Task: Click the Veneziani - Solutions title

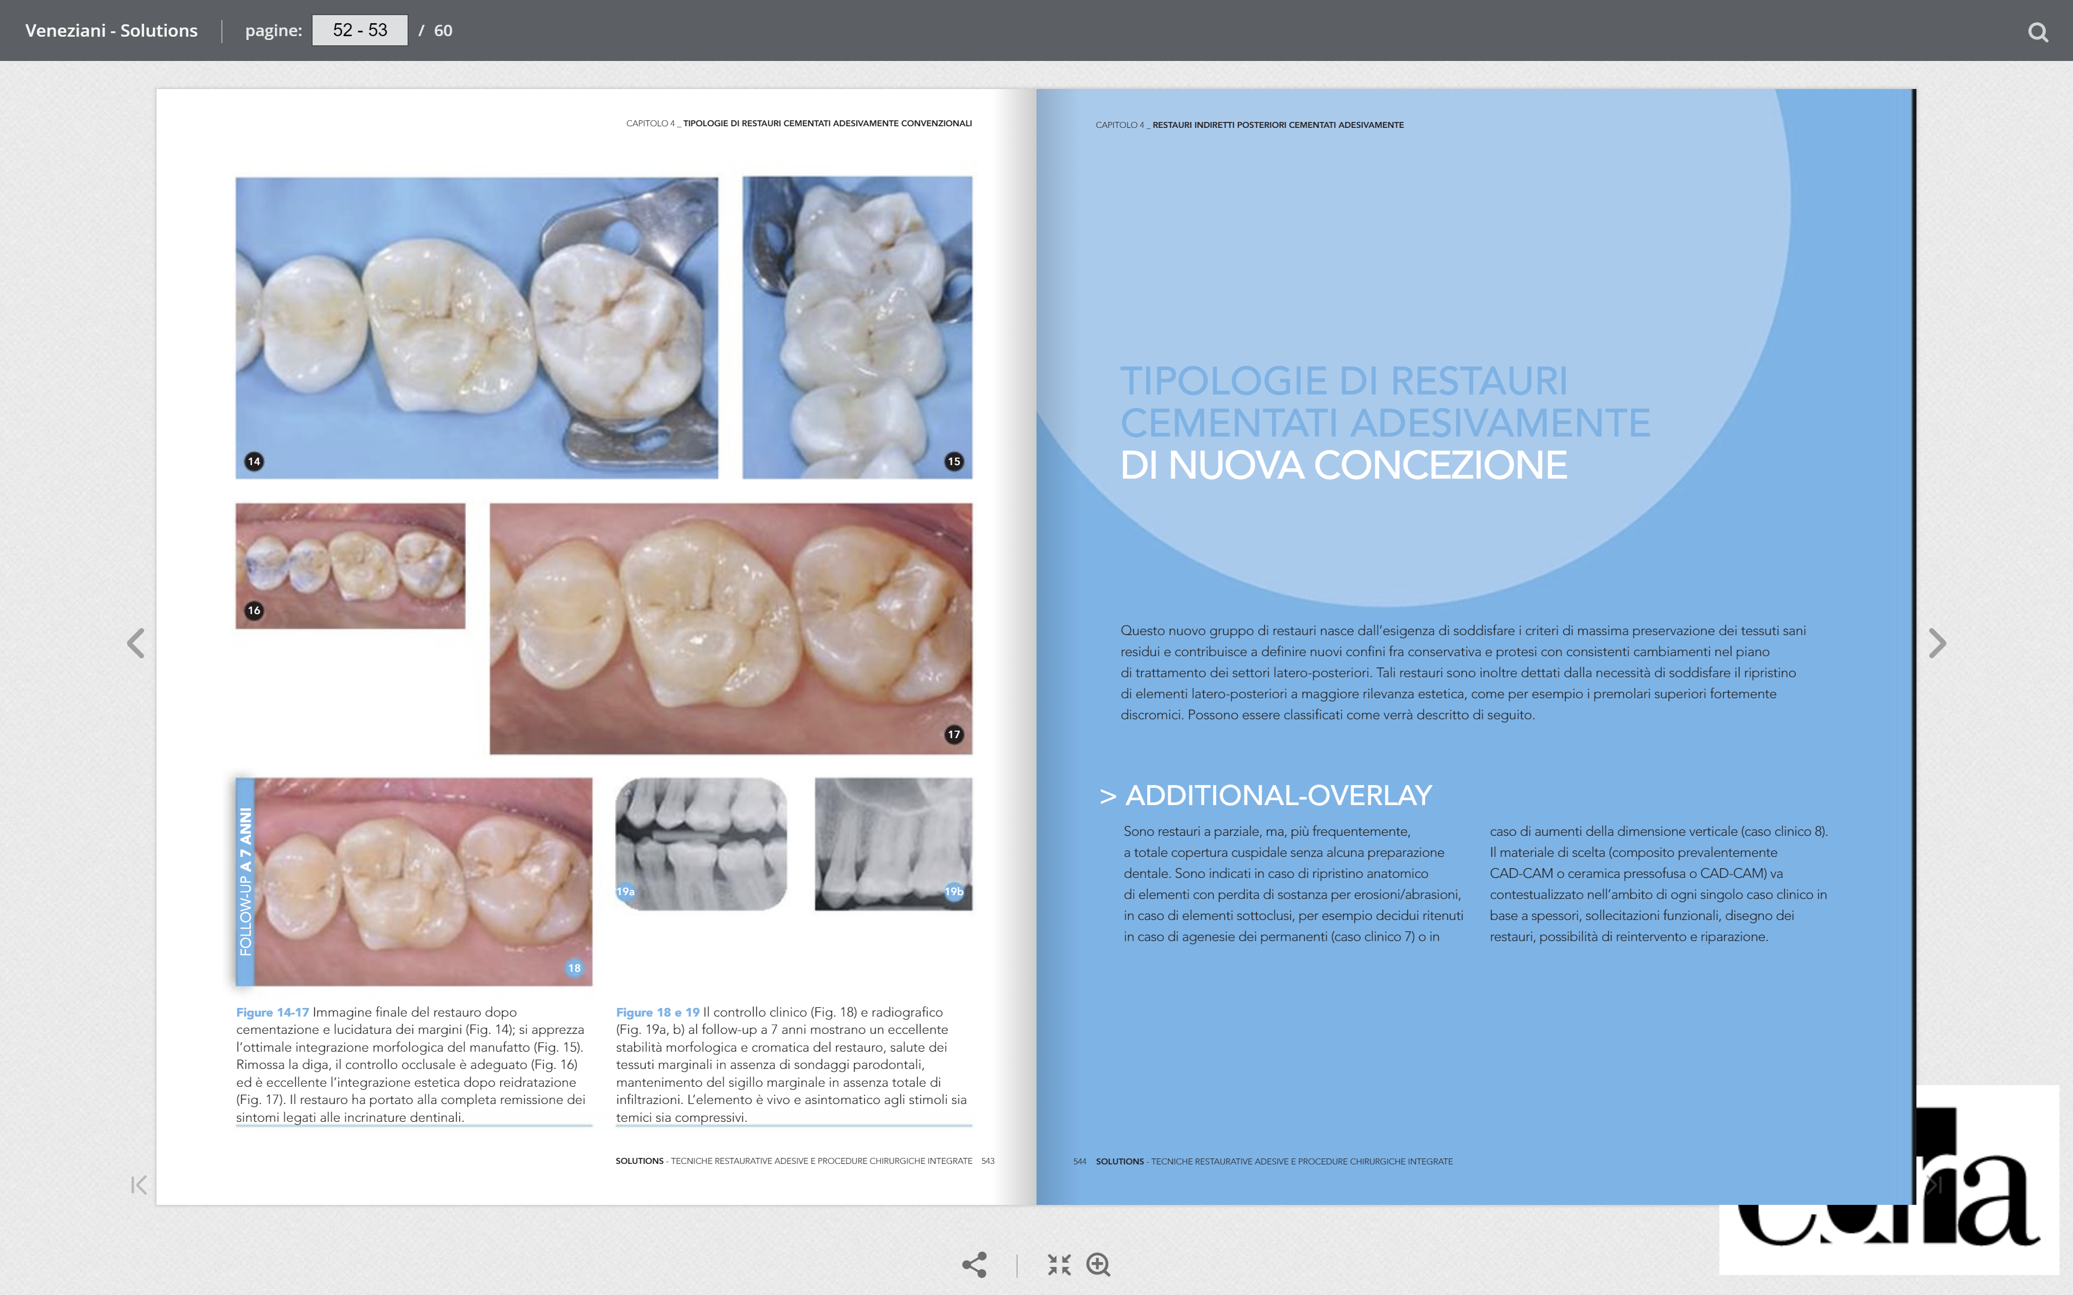Action: click(x=111, y=31)
